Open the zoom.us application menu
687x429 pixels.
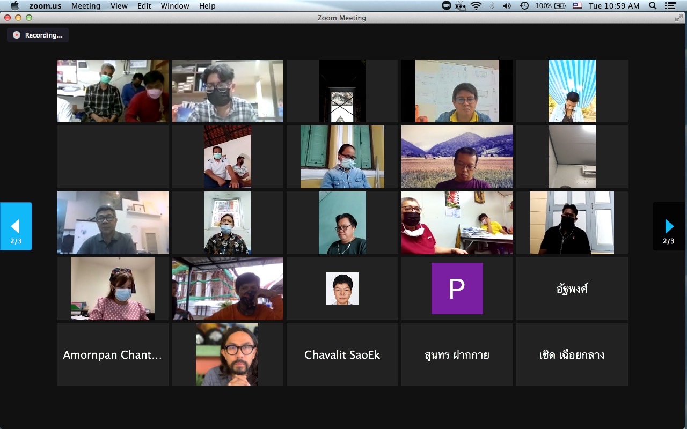[x=46, y=6]
